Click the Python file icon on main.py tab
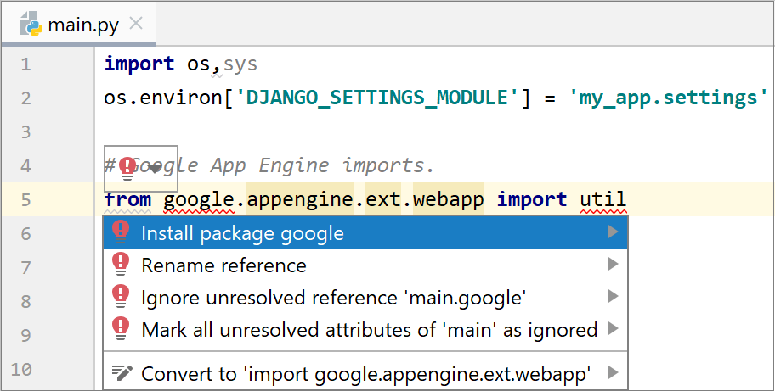Viewport: 775px width, 391px height. pos(31,22)
